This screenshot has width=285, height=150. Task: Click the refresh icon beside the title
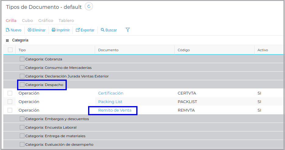coord(89,6)
